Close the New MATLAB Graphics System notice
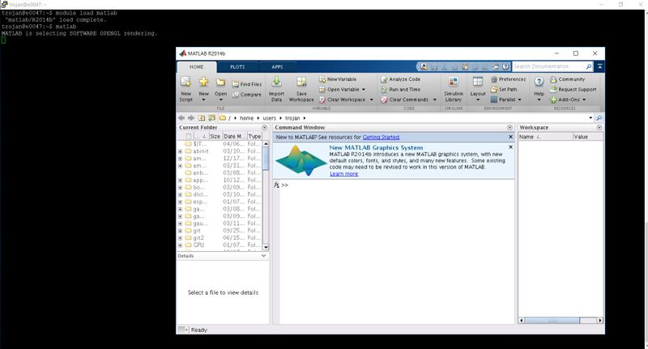This screenshot has width=648, height=349. 510,147
